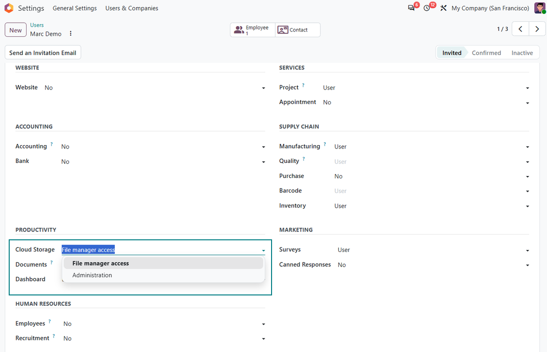Click the Human Resources section heading
Screen dimensions: 547x352
pos(43,304)
